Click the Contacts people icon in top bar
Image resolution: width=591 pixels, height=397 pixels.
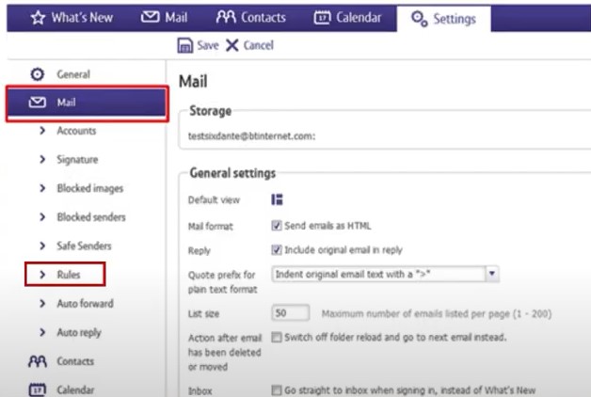pos(226,17)
